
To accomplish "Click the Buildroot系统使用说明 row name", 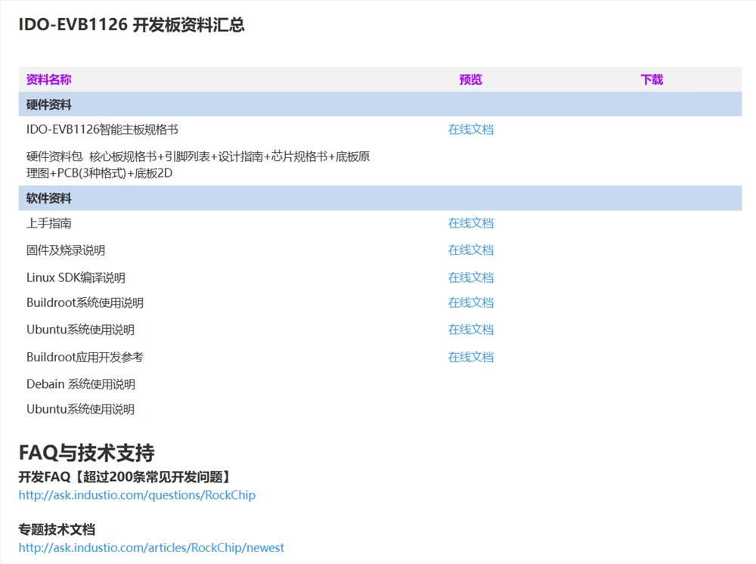I will [x=85, y=302].
